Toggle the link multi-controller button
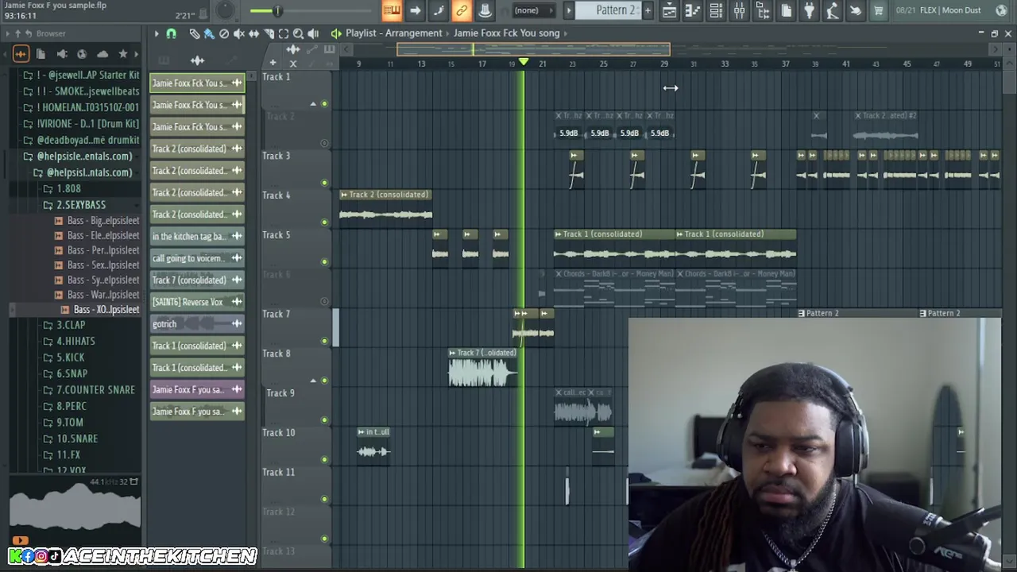The height and width of the screenshot is (572, 1017). [x=461, y=10]
